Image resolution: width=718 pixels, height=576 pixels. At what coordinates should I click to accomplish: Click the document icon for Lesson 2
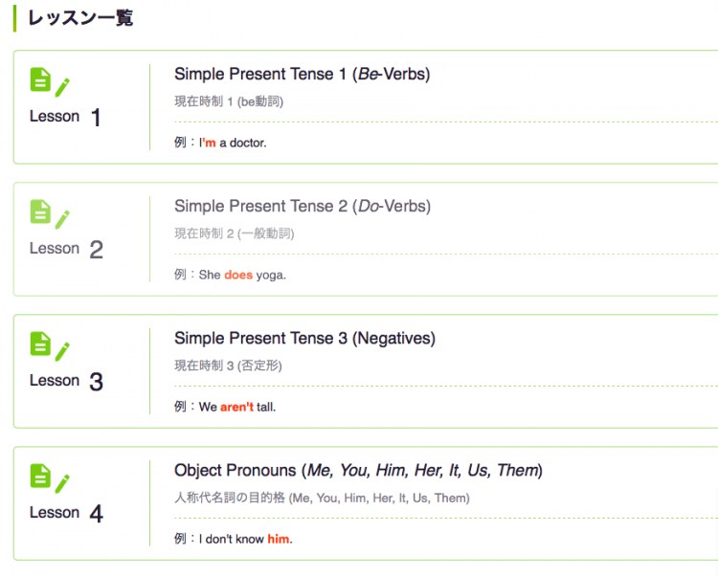tap(40, 211)
